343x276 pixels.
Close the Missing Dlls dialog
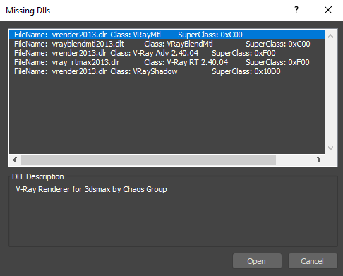click(328, 10)
